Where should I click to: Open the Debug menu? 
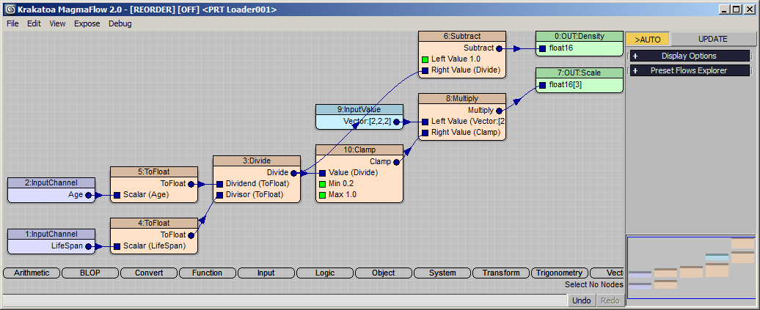tap(120, 23)
